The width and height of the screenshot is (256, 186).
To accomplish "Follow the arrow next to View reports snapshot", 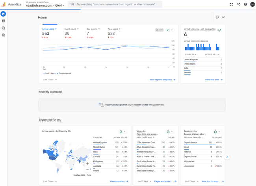I will pyautogui.click(x=174, y=80).
